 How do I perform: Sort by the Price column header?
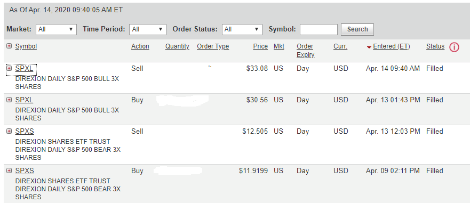(x=260, y=46)
